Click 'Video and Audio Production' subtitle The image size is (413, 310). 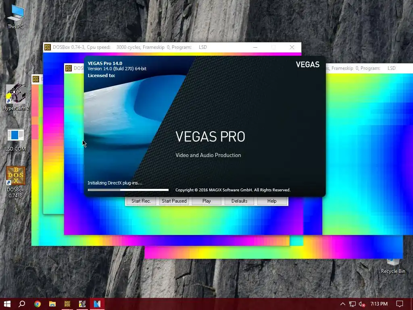[208, 155]
